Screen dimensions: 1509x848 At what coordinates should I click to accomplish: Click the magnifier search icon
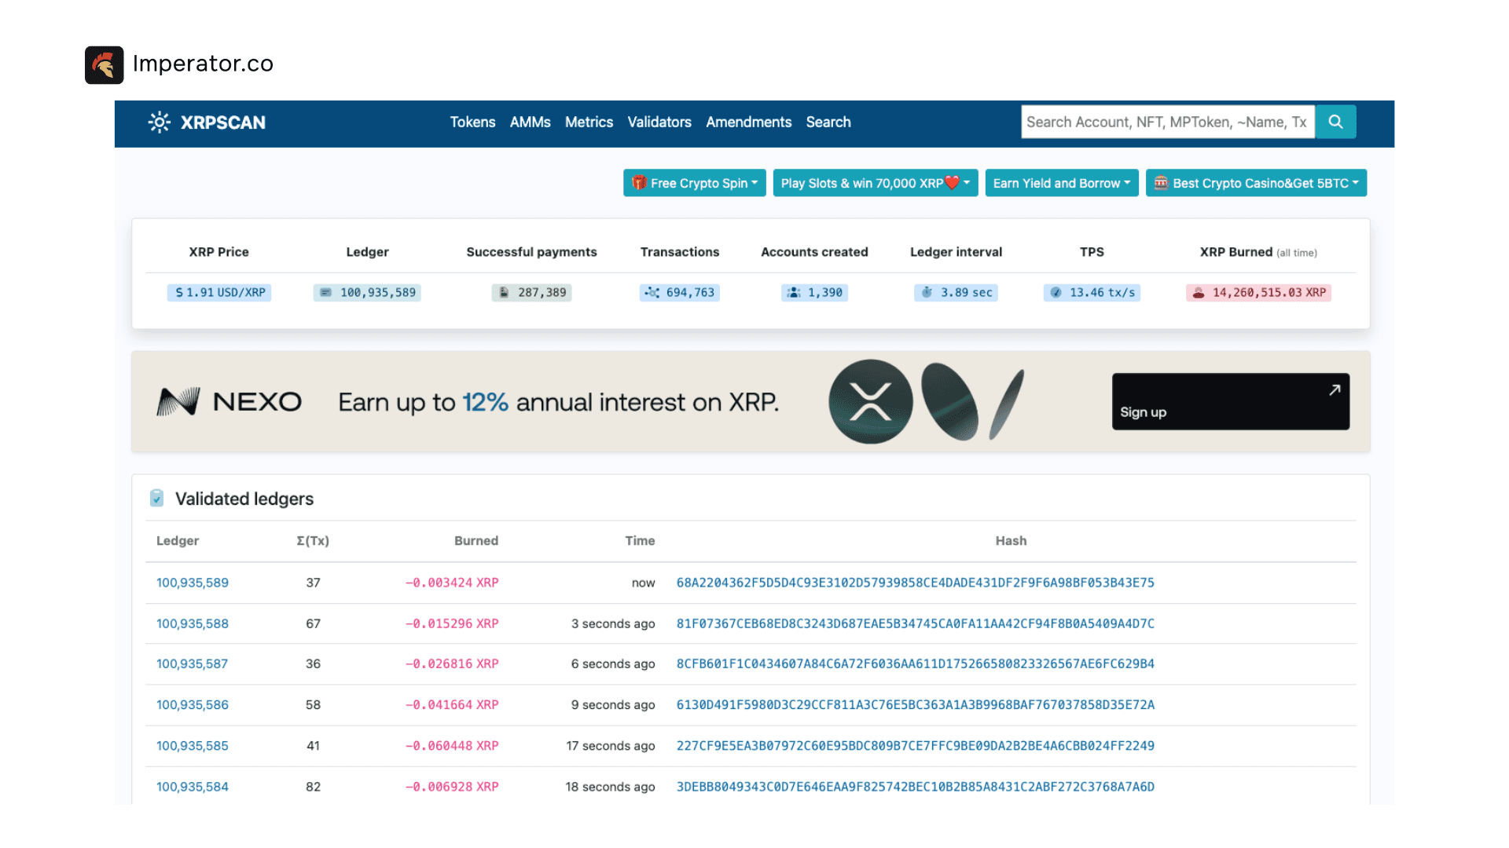1335,122
